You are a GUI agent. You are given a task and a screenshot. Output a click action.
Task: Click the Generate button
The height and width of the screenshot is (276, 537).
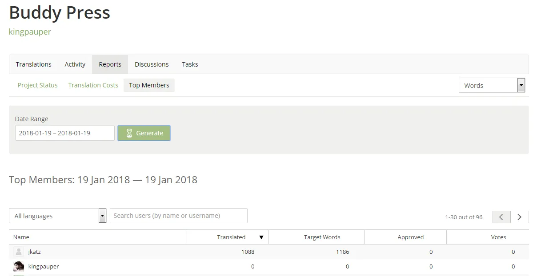[144, 133]
